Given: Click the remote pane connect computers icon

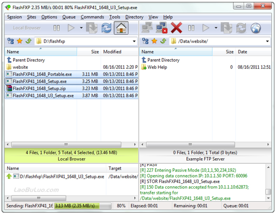Looking at the screenshot, I should [x=147, y=28].
